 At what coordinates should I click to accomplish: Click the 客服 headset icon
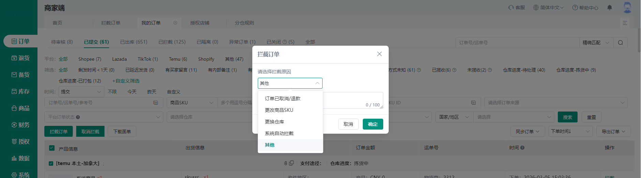[x=511, y=8]
